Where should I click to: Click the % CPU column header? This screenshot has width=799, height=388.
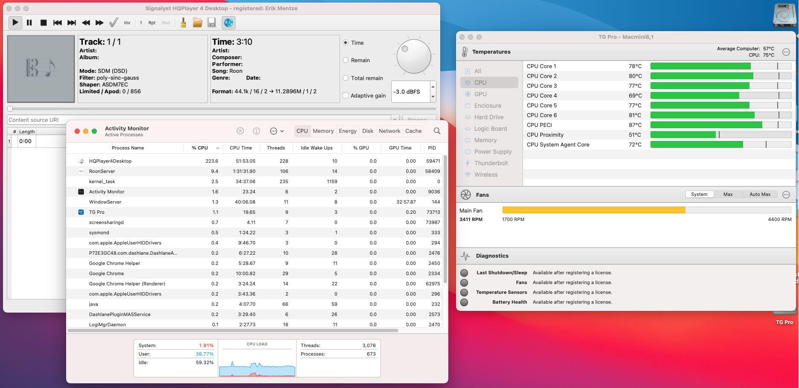pos(200,148)
